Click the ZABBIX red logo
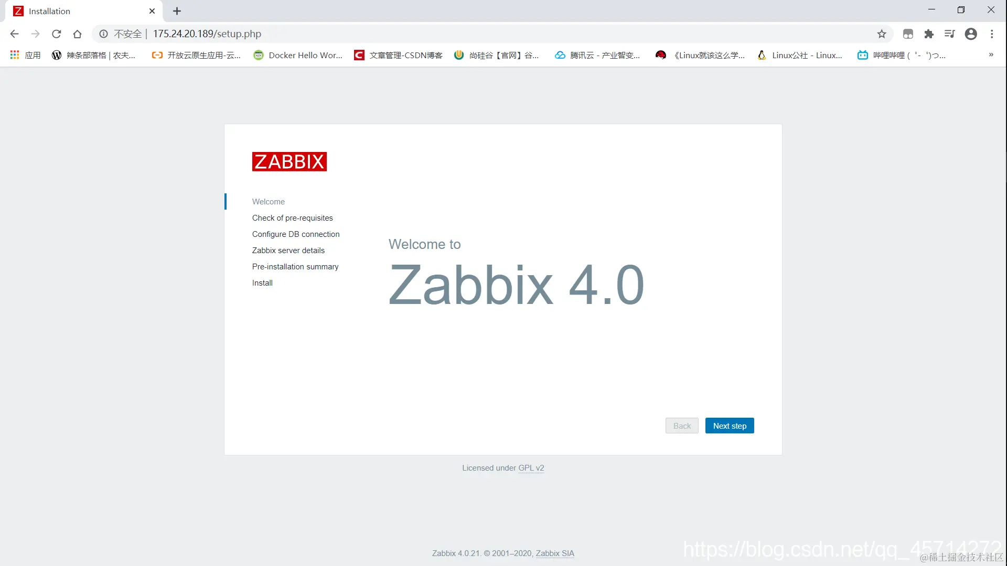This screenshot has width=1007, height=566. point(289,161)
